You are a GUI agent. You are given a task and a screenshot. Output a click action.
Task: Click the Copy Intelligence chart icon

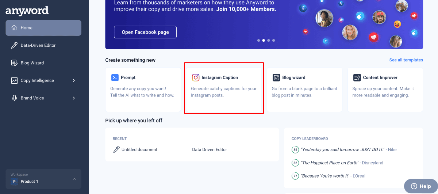[x=14, y=80]
